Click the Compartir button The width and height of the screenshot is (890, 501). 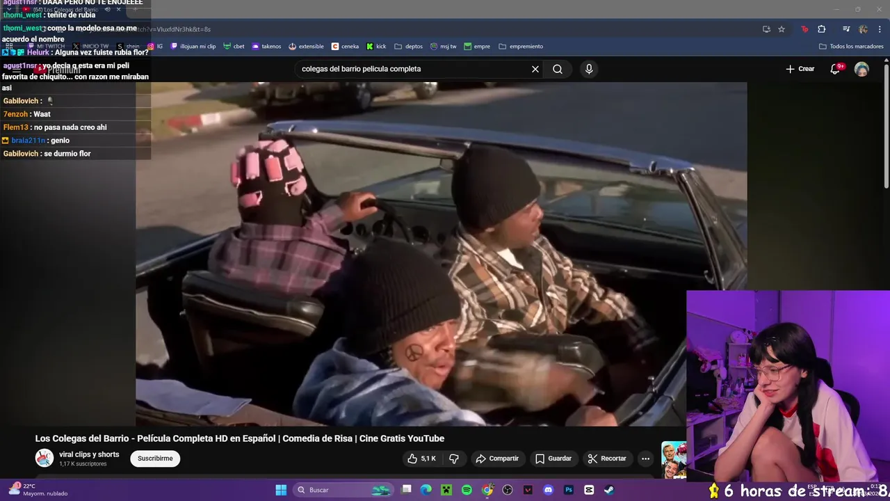coord(497,459)
